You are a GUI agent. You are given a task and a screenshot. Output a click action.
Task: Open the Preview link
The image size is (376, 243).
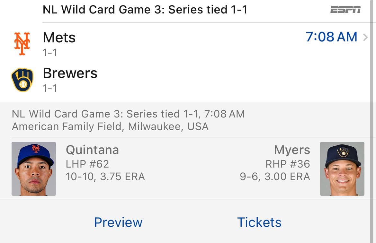(118, 222)
